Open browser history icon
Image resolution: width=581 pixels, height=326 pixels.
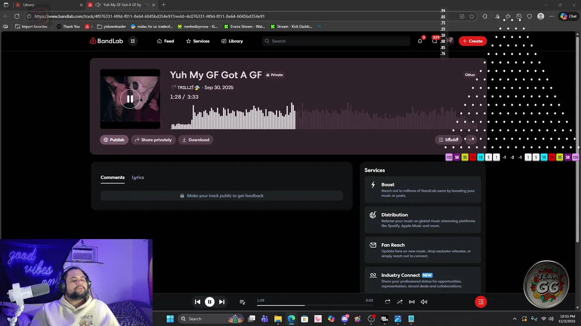pyautogui.click(x=519, y=16)
